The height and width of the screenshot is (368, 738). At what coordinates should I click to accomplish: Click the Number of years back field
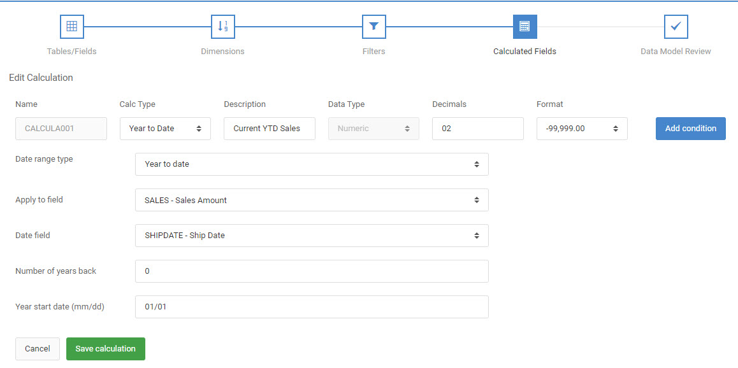(x=312, y=271)
